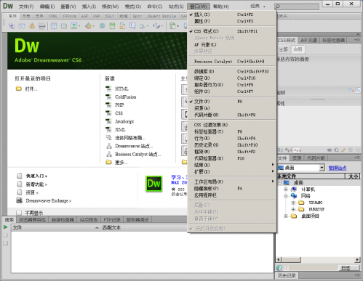This screenshot has width=363, height=281.
Task: Click 更多... under 新建
Action: coord(121,163)
